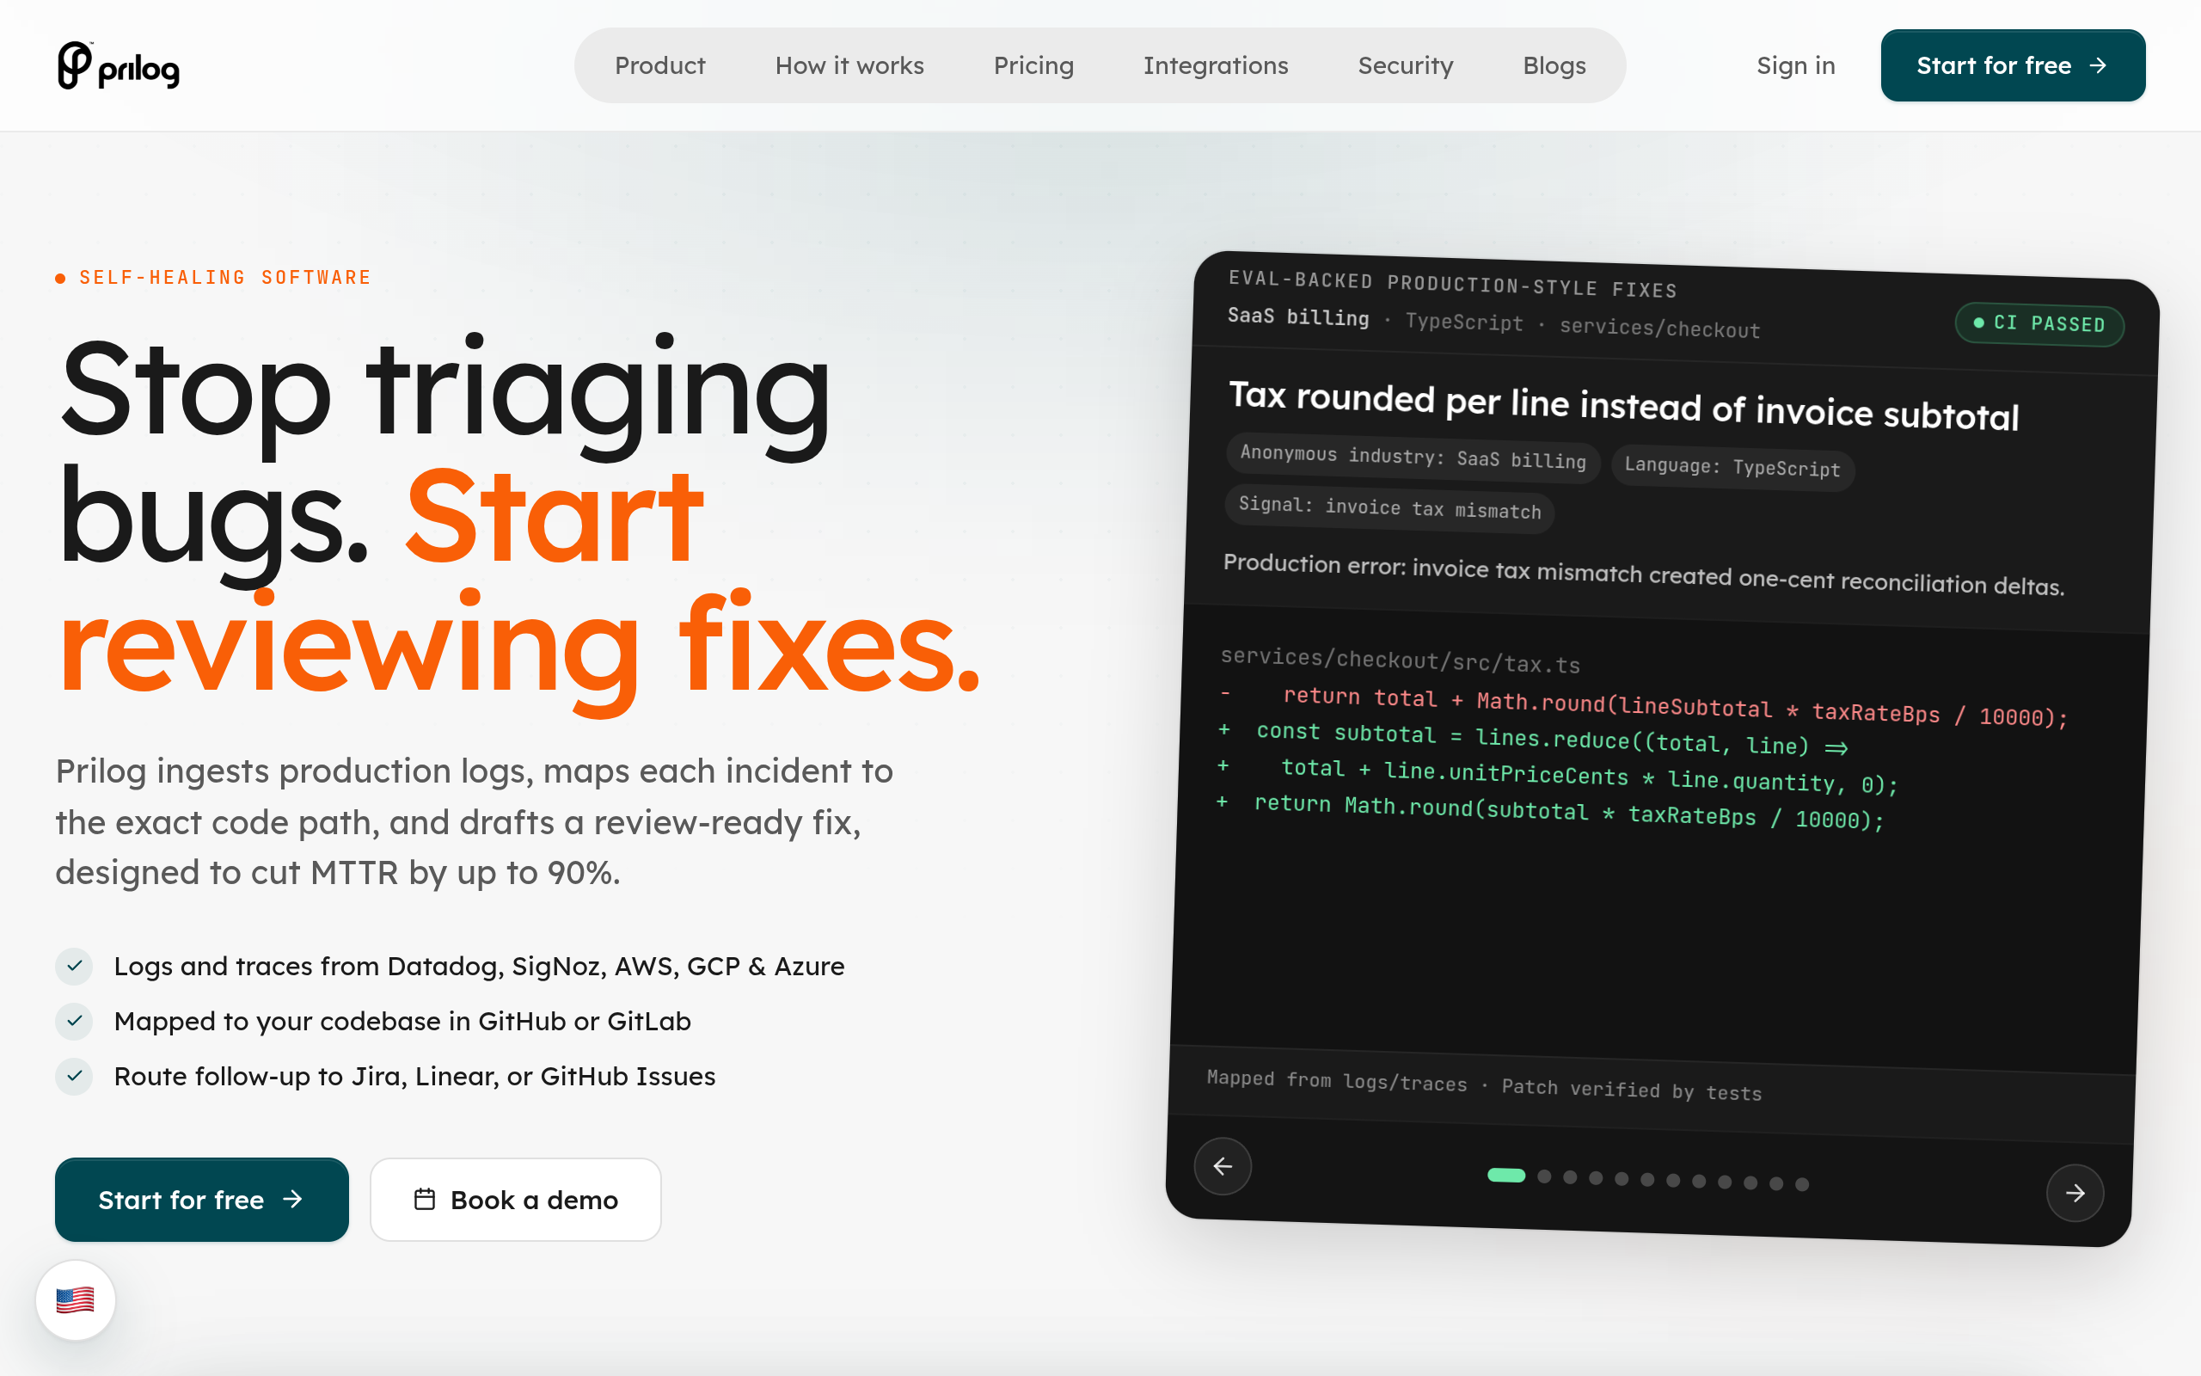Click the 'Signal: invoice tax mismatch' tag
This screenshot has height=1376, width=2201.
pyautogui.click(x=1389, y=509)
